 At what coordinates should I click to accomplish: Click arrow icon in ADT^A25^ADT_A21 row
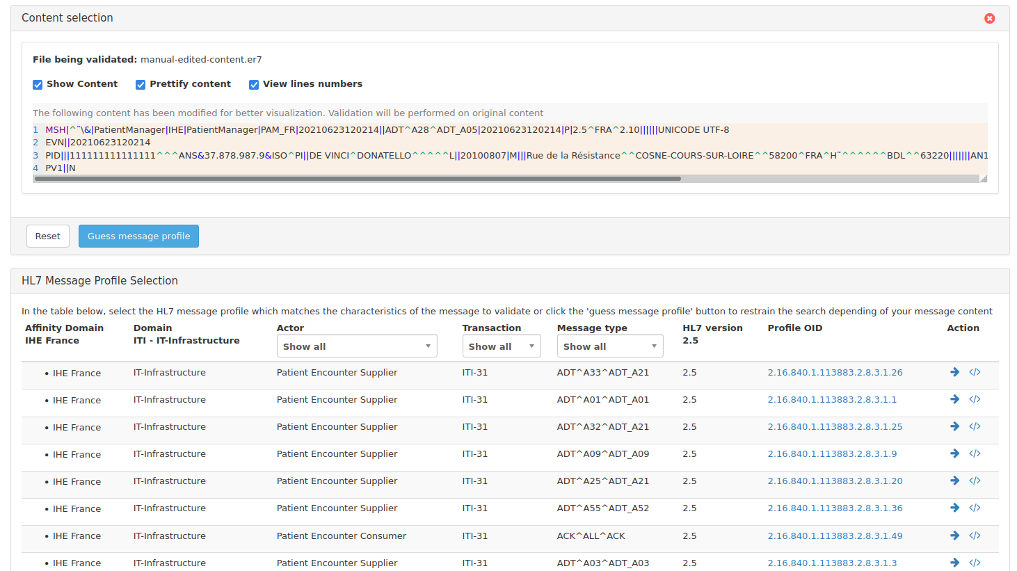click(954, 481)
